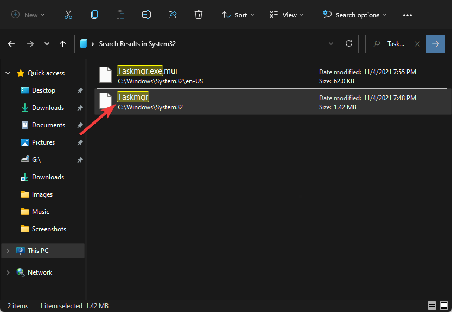Toggle large thumbnails view in the status bar
The image size is (452, 312).
coord(443,305)
